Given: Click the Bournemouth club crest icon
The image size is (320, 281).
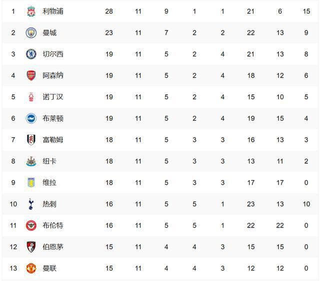Looking at the screenshot, I should 31,247.
